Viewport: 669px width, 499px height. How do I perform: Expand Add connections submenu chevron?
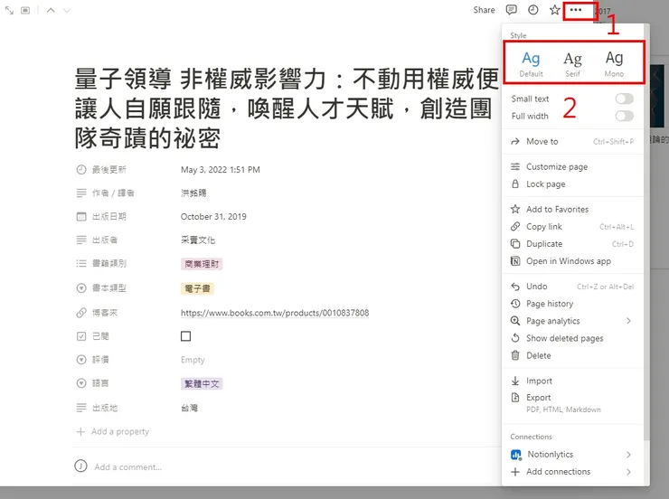pos(628,472)
